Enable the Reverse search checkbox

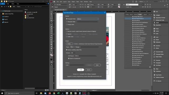click(x=67, y=31)
